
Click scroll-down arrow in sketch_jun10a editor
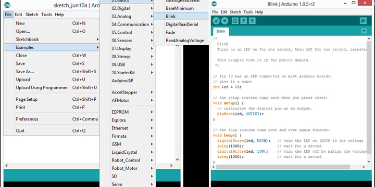177,159
